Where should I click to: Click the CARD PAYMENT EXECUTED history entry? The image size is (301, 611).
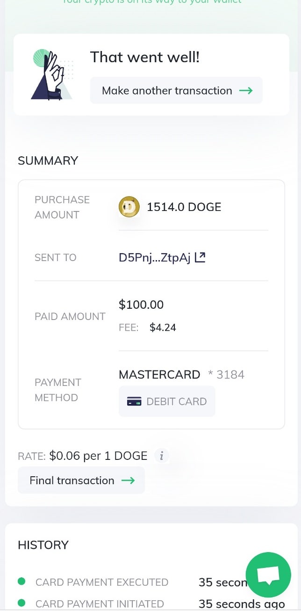tap(102, 582)
